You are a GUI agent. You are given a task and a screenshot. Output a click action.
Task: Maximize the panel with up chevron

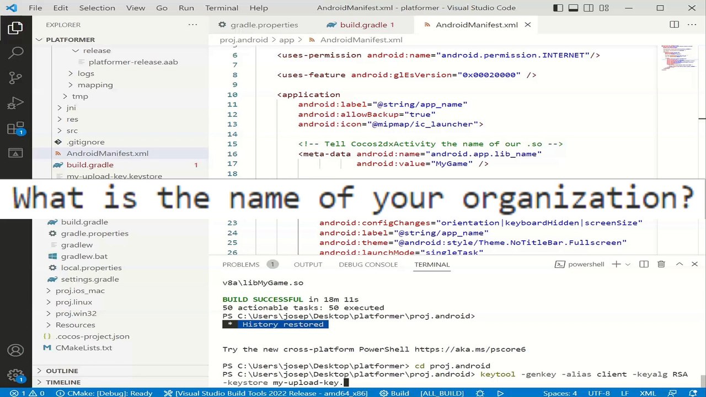pos(680,265)
